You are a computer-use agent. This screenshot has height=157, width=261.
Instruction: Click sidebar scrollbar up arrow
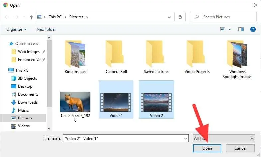49,38
